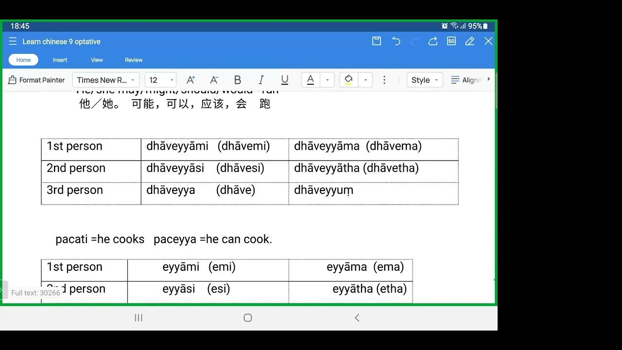Tap the pen edit mode icon
This screenshot has width=622, height=350.
pos(469,41)
